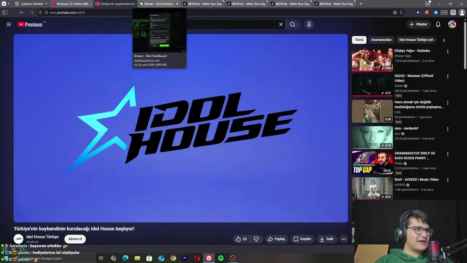Image resolution: width=467 pixels, height=263 pixels.
Task: Open the Idol House Türkiye channel avatar
Action: [x=18, y=239]
